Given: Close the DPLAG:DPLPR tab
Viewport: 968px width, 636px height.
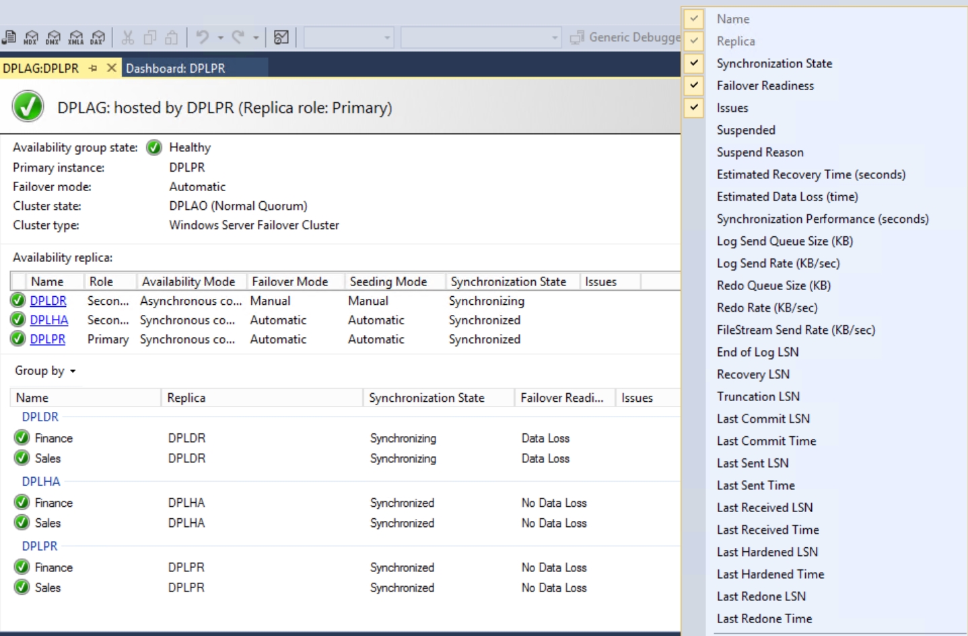Looking at the screenshot, I should click(112, 68).
